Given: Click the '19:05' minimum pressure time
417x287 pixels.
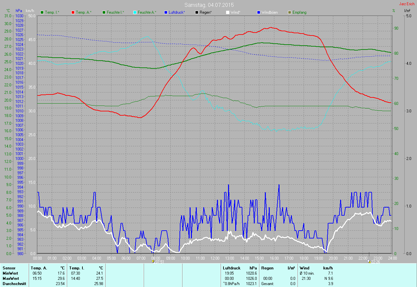Looking at the screenshot, I should 229,273.
